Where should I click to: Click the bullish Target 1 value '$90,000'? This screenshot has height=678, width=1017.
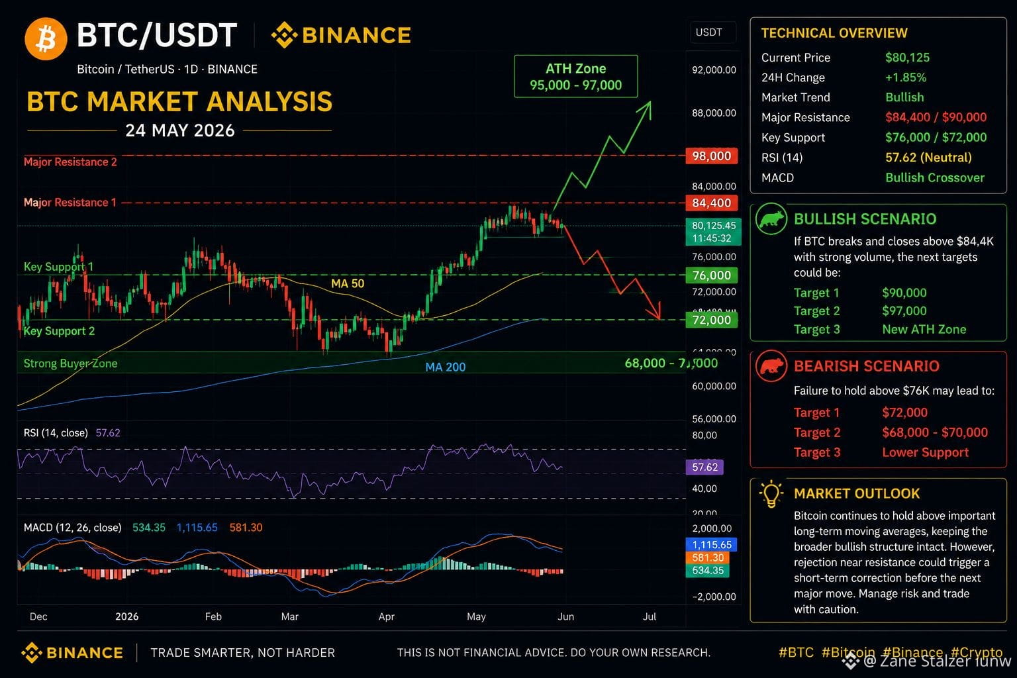(x=904, y=293)
